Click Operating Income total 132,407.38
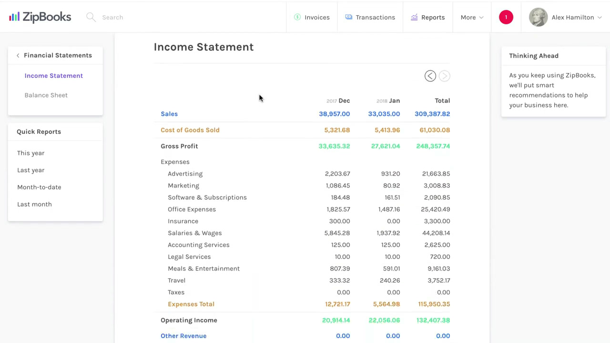Viewport: 610px width, 343px height. pos(433,320)
